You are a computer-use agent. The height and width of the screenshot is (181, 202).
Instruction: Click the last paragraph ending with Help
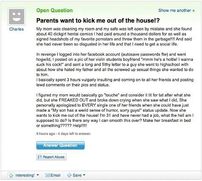pos(115,110)
